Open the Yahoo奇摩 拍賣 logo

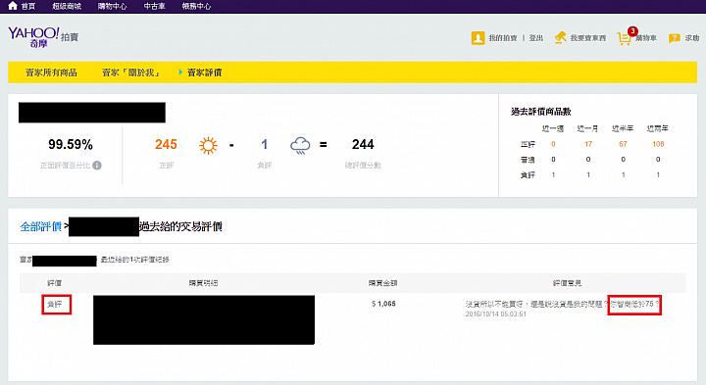tap(43, 37)
